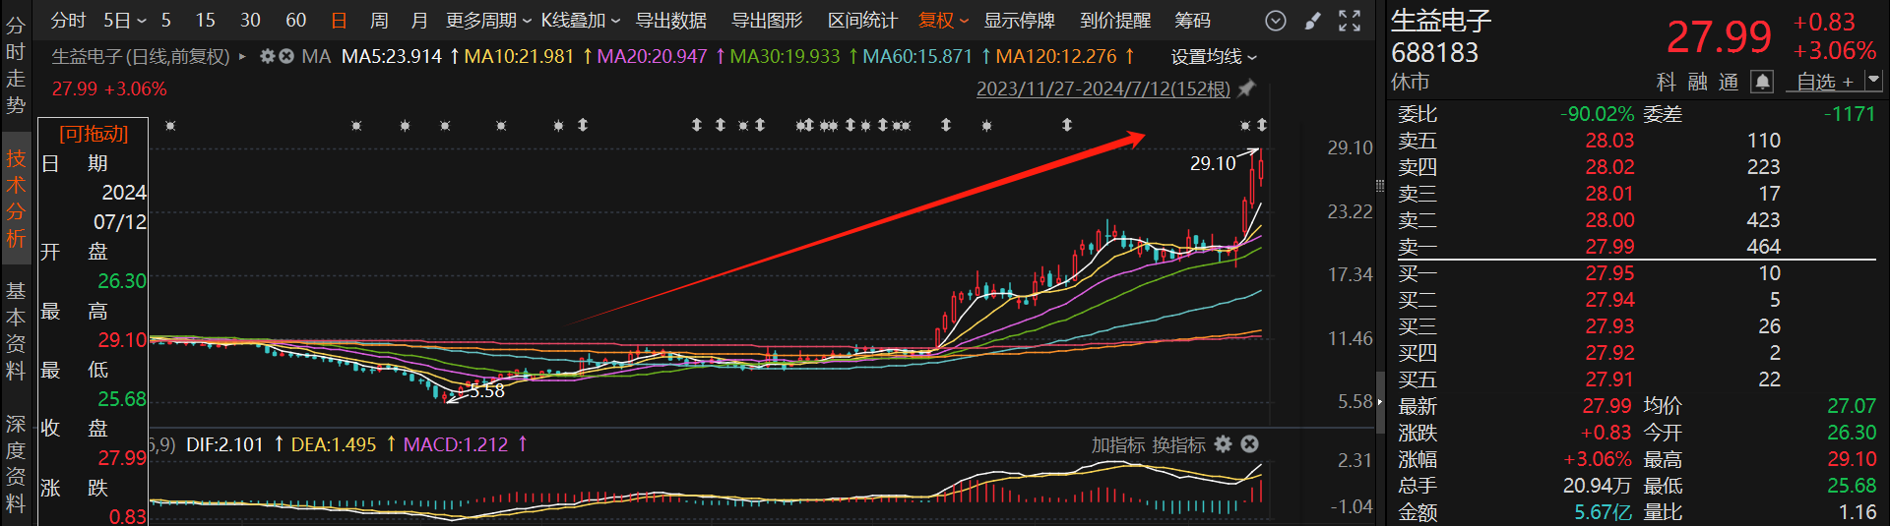Open the circled down-arrow toolbar icon

tap(1276, 21)
